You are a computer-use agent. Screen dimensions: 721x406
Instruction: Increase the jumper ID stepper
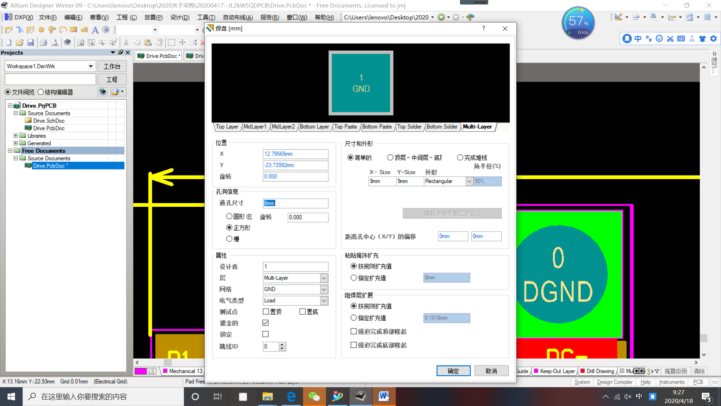[282, 344]
